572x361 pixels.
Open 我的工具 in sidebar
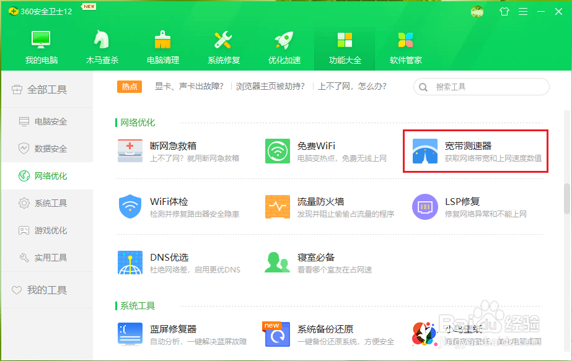[x=47, y=290]
